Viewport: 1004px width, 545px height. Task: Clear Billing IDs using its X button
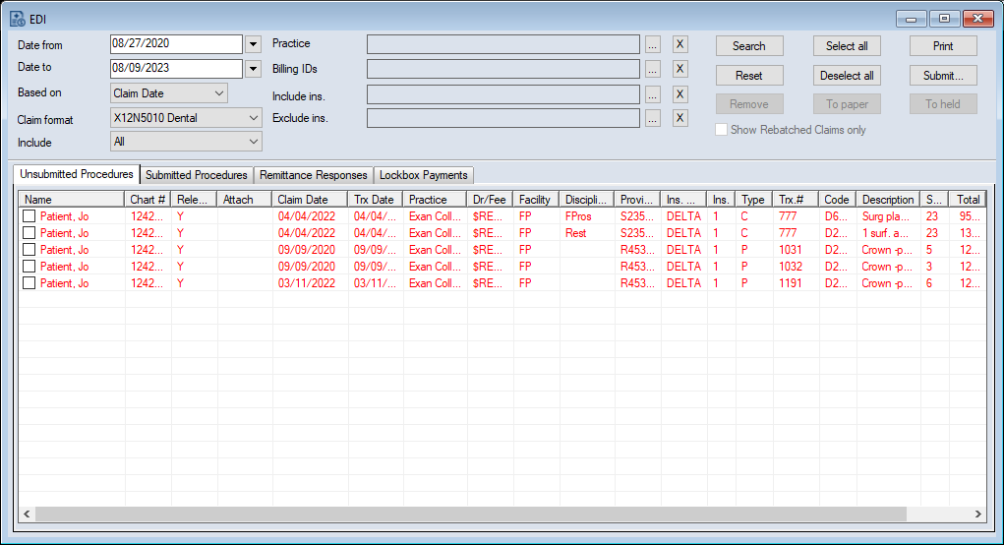679,69
